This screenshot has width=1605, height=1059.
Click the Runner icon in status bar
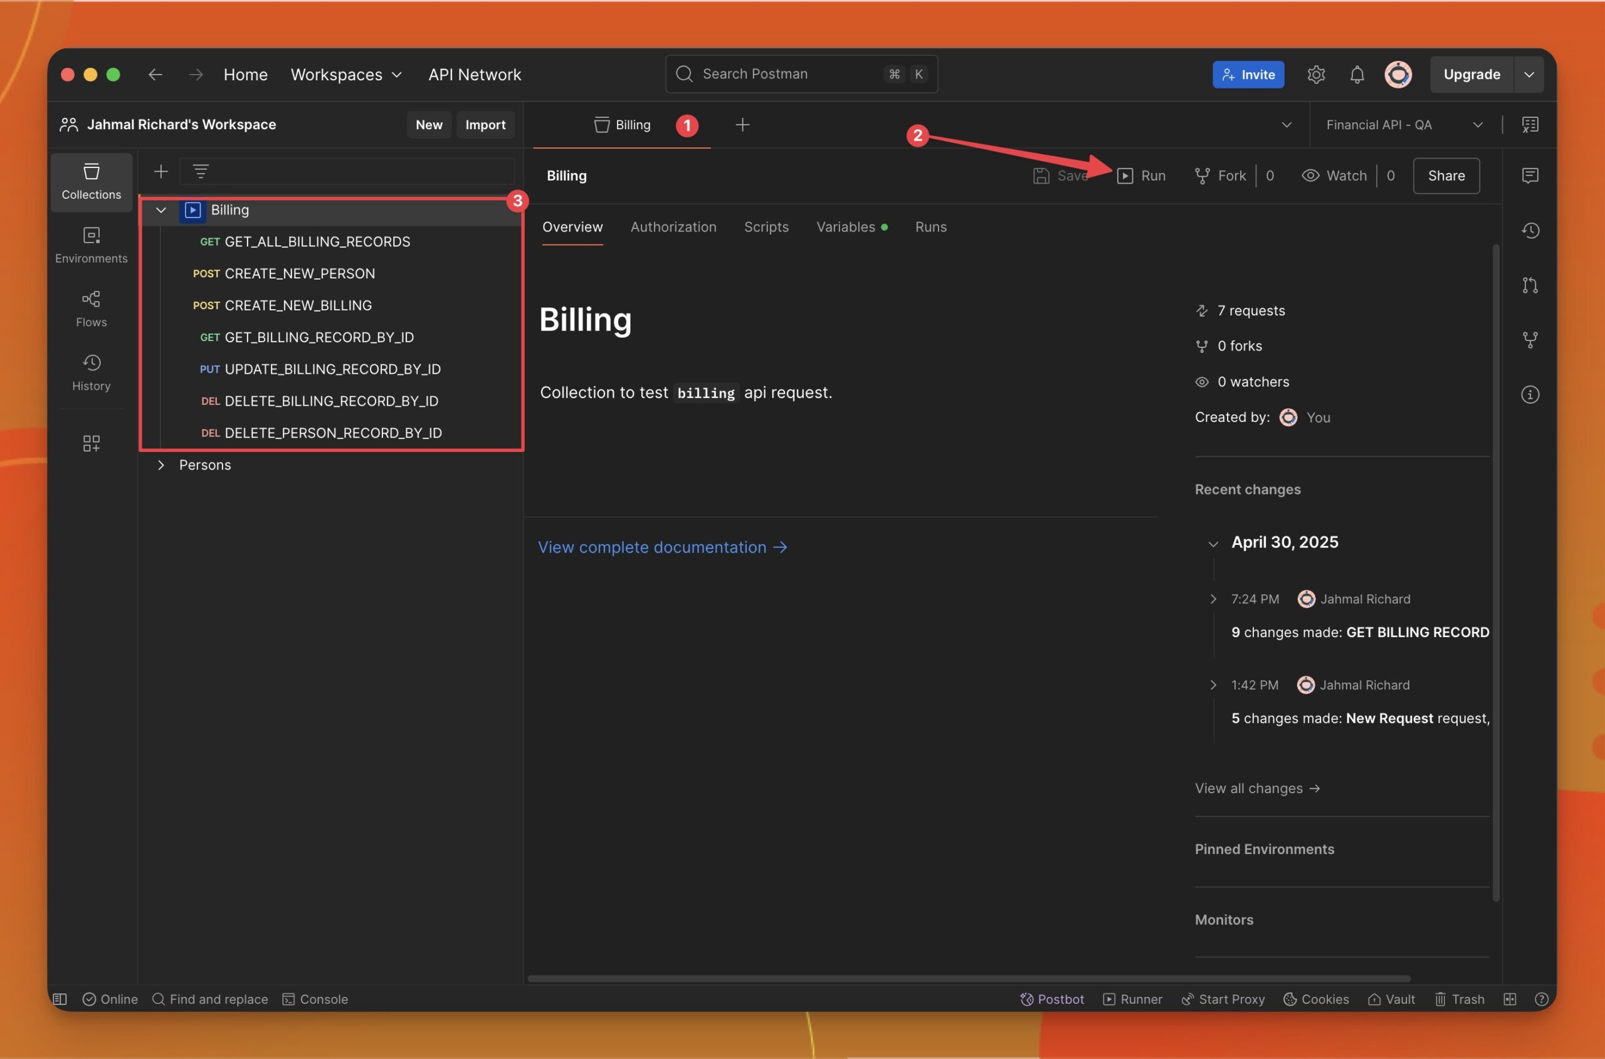[x=1132, y=999]
